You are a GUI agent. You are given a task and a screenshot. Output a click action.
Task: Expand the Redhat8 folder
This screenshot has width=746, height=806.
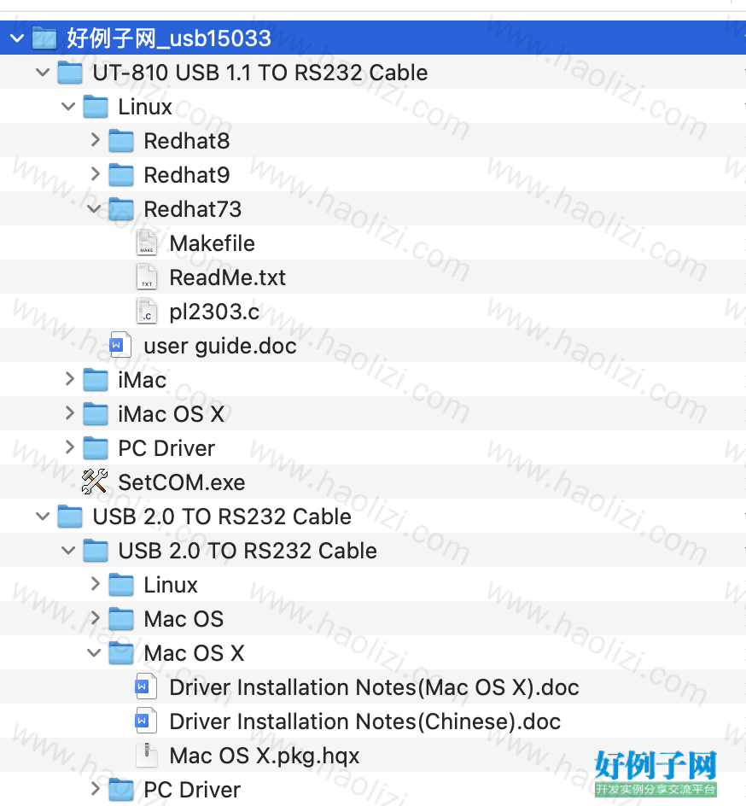[x=95, y=140]
